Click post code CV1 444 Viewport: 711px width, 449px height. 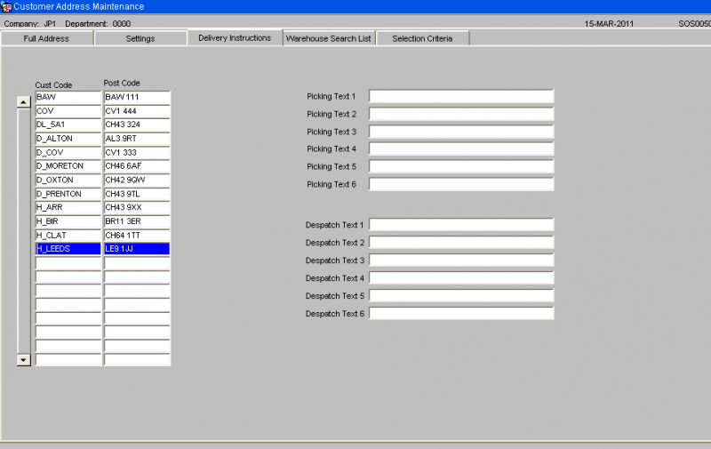(137, 111)
